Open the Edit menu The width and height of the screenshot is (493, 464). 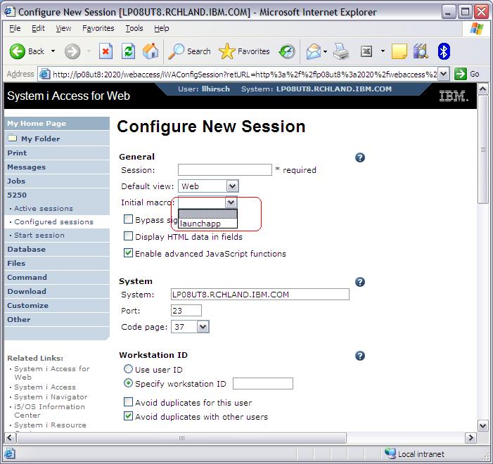[38, 28]
